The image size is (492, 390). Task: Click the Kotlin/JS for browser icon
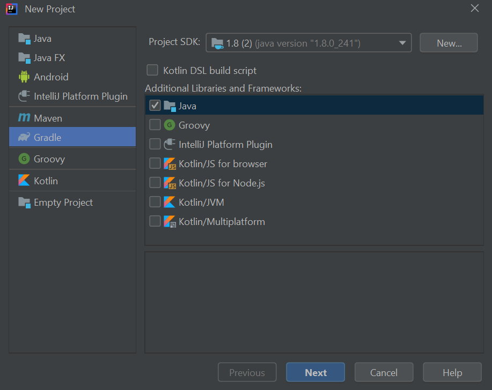pos(170,163)
